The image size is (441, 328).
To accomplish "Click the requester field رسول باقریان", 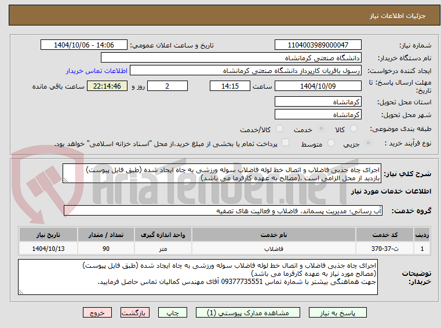I will [246, 70].
